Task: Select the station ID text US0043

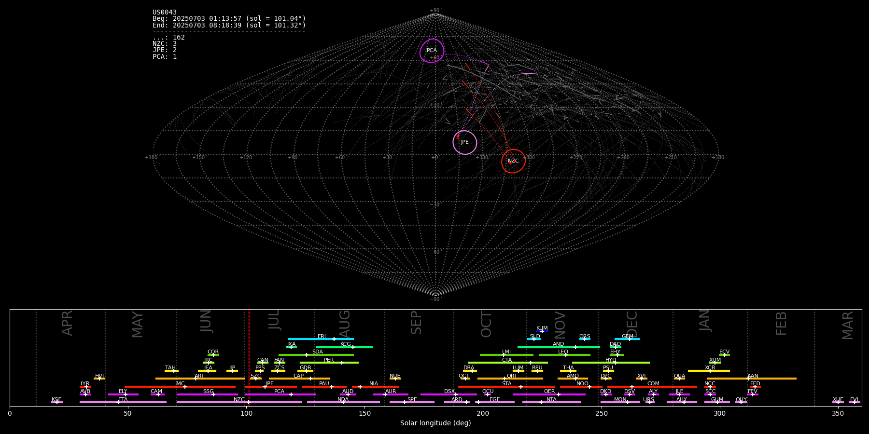Action: [165, 13]
